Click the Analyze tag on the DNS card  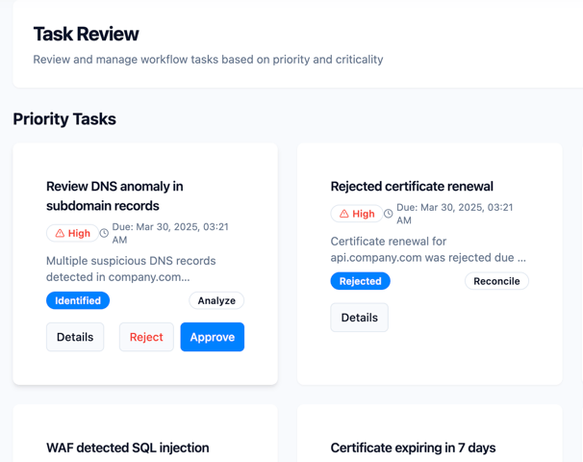tap(216, 300)
